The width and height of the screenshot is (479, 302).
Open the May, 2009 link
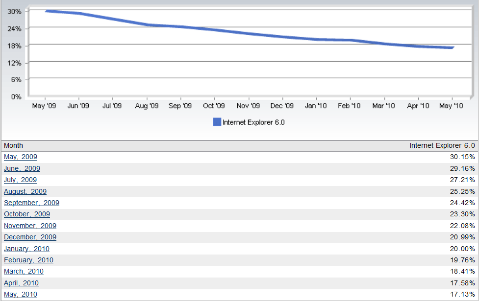point(21,157)
